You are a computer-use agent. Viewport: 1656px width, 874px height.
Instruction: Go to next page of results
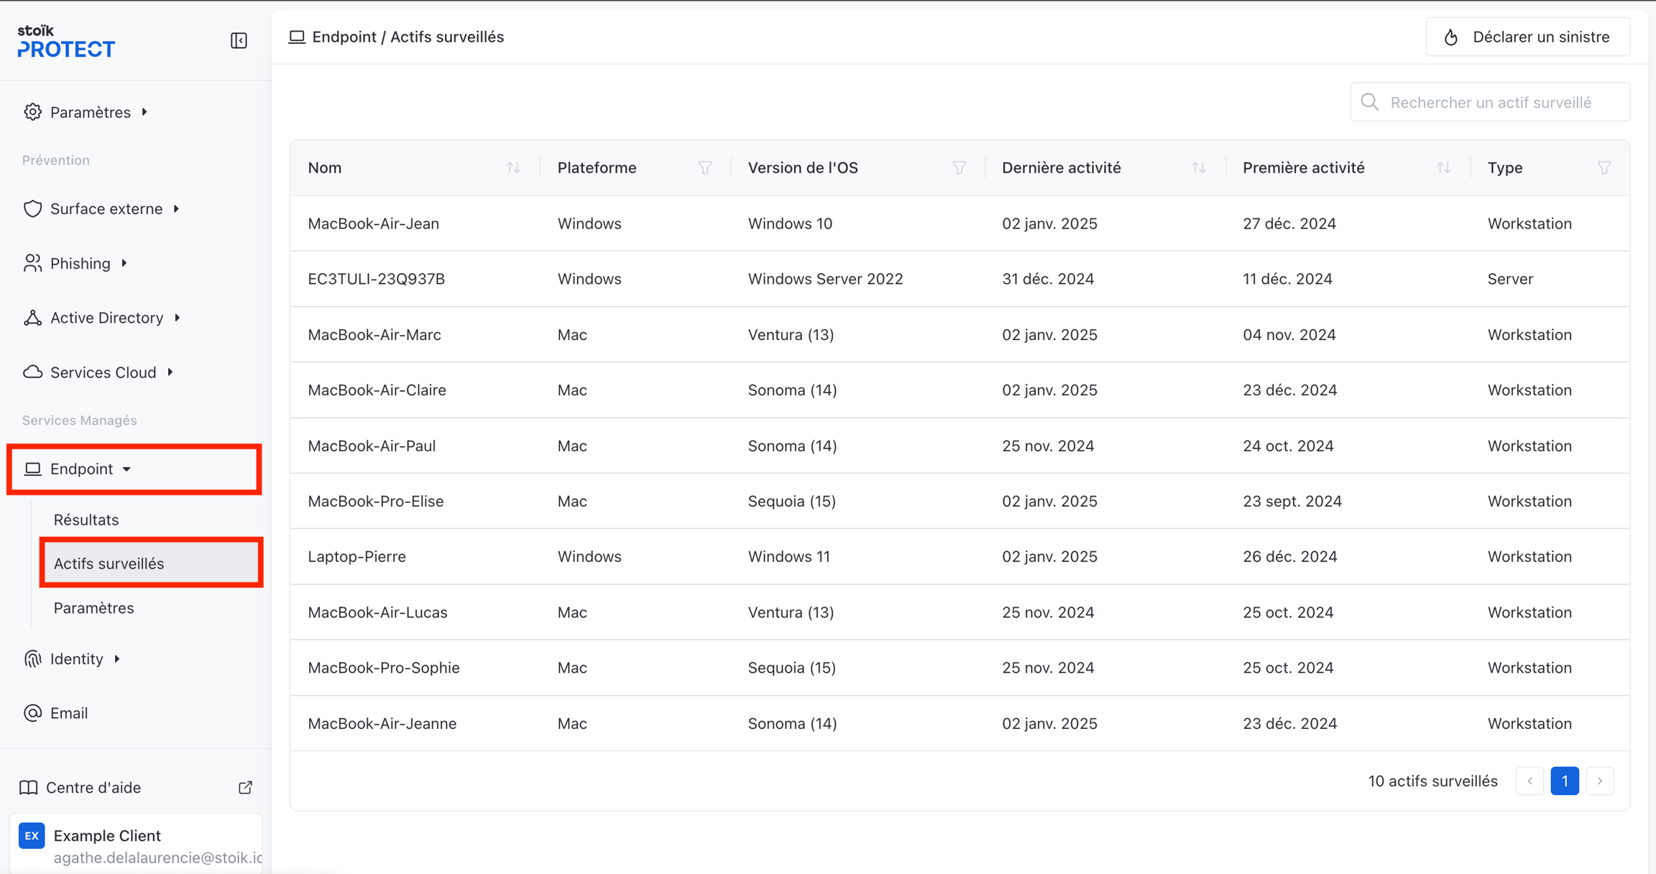pyautogui.click(x=1600, y=781)
